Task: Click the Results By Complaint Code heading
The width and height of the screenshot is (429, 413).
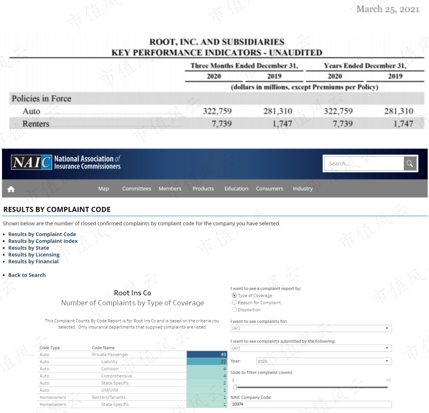Action: pyautogui.click(x=57, y=209)
